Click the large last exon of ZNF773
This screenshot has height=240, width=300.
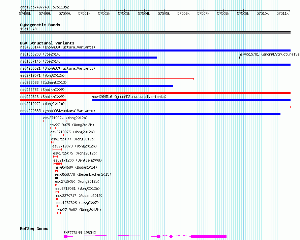click(209, 237)
